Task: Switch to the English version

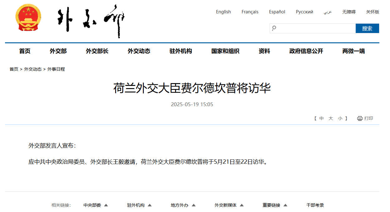Action: click(x=223, y=12)
